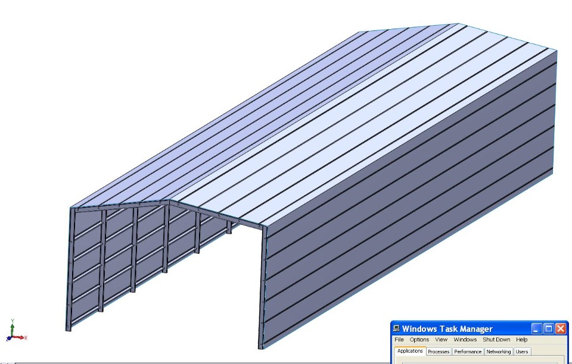Switch to the Networking tab
572x364 pixels.
498,352
